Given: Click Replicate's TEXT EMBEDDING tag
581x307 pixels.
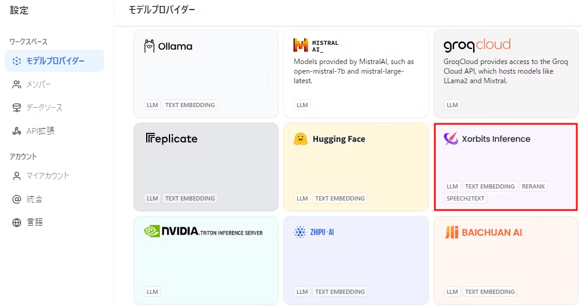Looking at the screenshot, I should click(190, 199).
